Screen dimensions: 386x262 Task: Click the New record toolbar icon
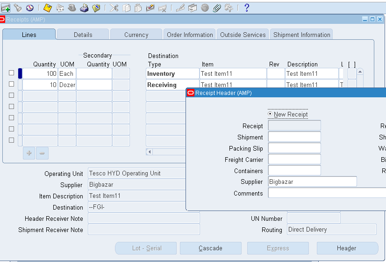pos(6,8)
